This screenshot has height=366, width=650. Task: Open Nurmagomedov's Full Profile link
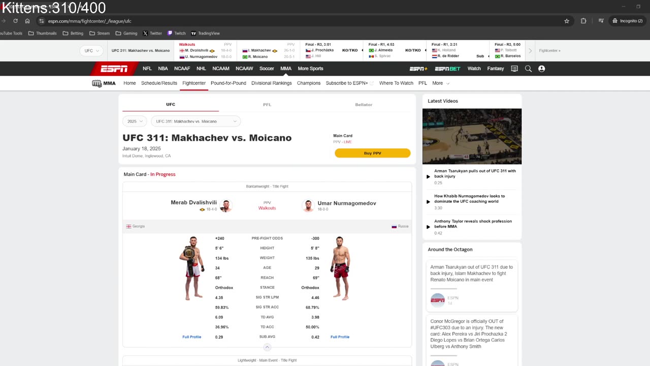coord(340,337)
